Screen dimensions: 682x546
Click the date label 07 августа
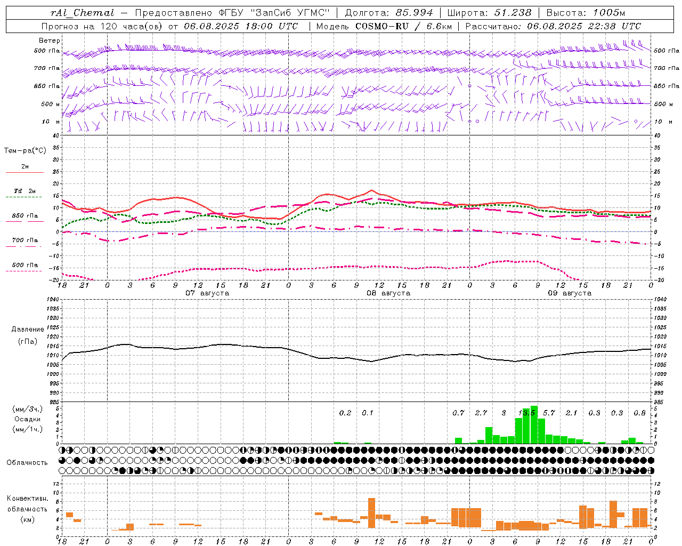207,293
